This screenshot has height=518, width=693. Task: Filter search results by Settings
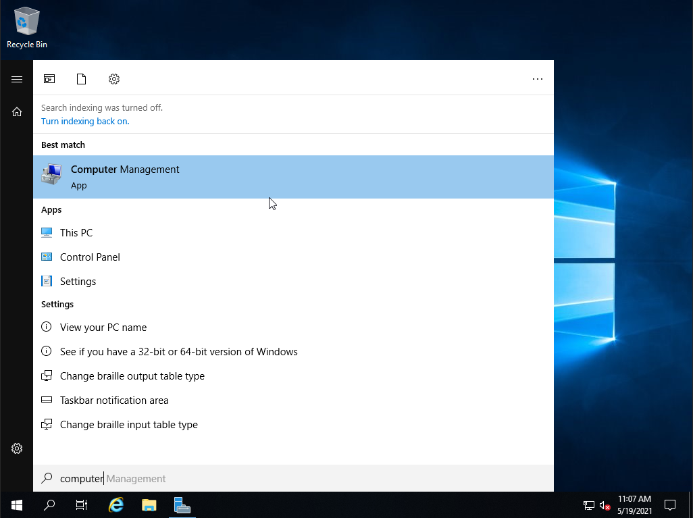point(113,79)
